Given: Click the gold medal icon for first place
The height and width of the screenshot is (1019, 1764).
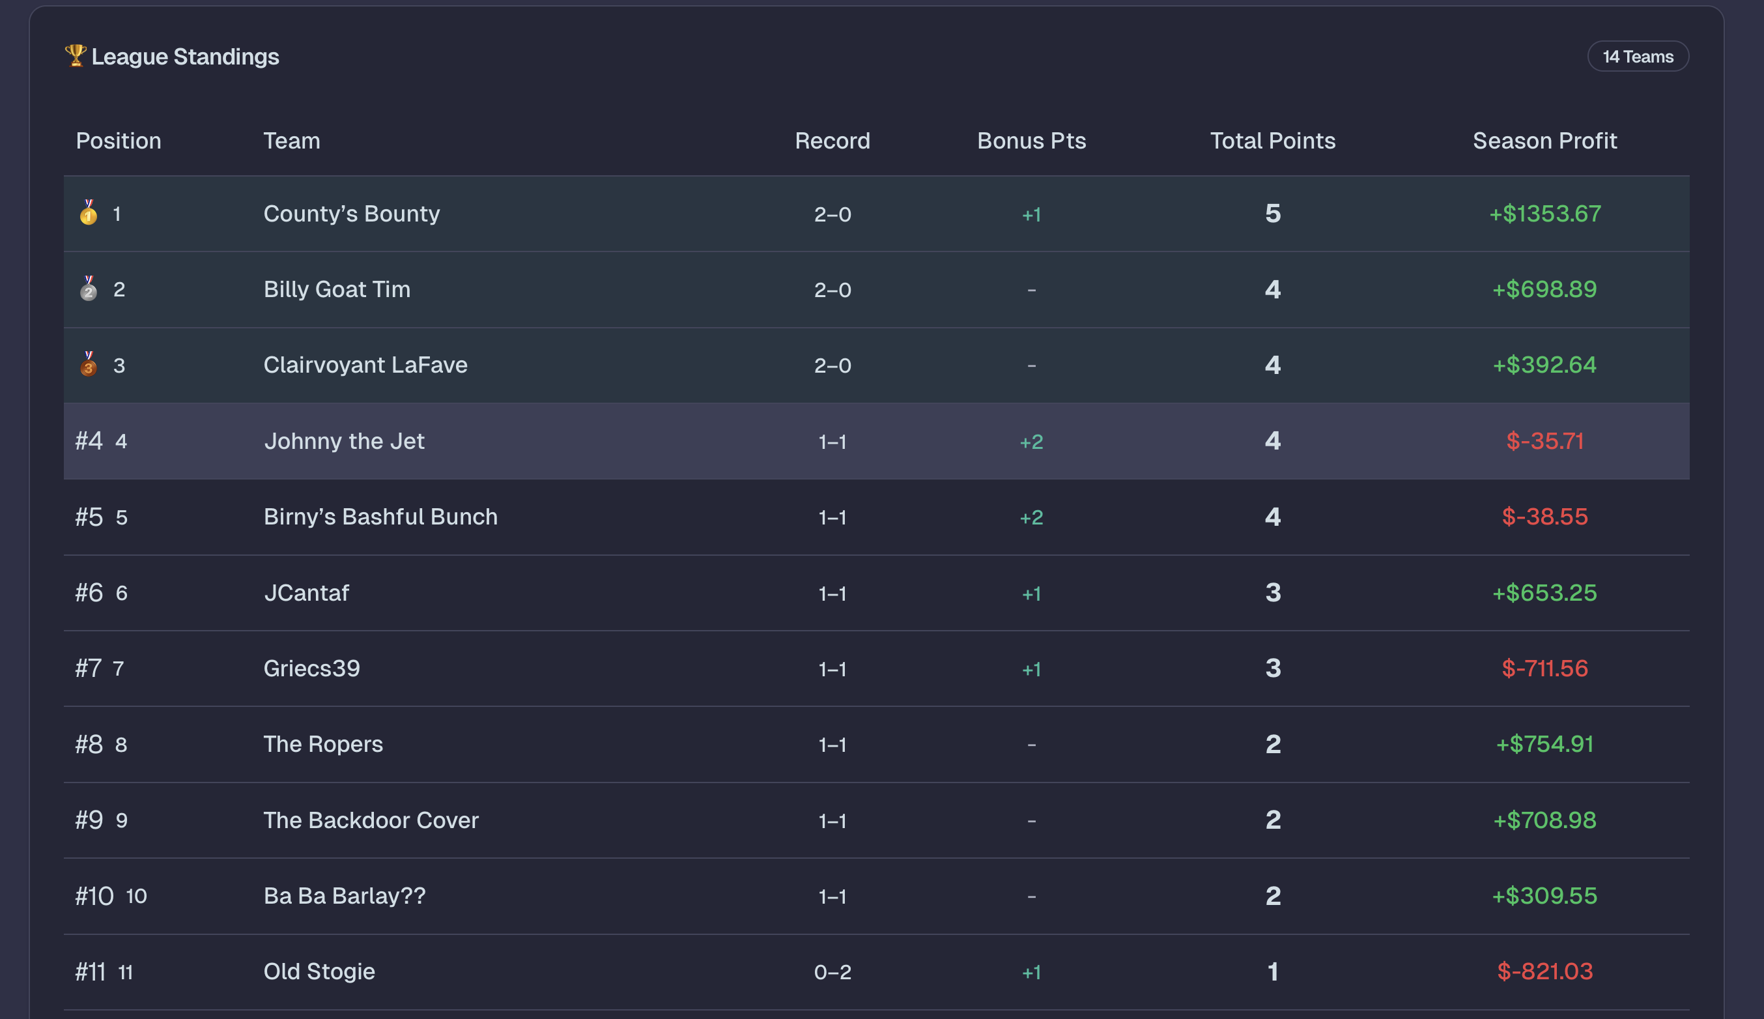Looking at the screenshot, I should [88, 213].
